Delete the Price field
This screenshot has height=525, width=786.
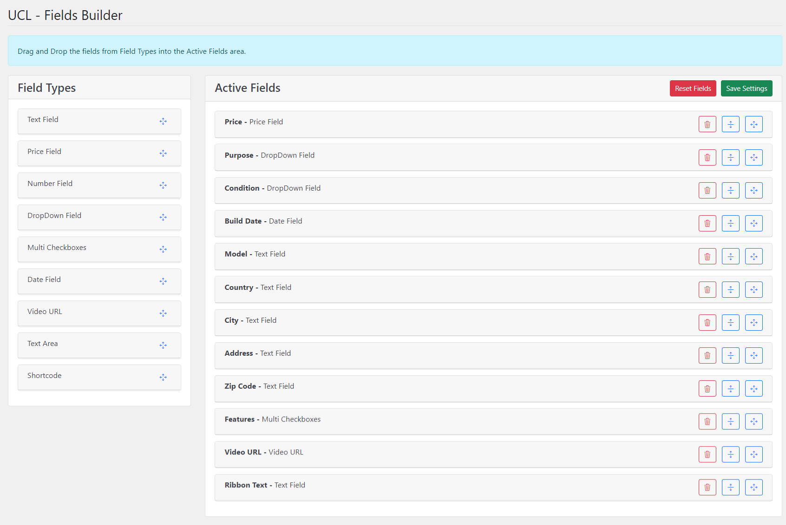coord(707,124)
